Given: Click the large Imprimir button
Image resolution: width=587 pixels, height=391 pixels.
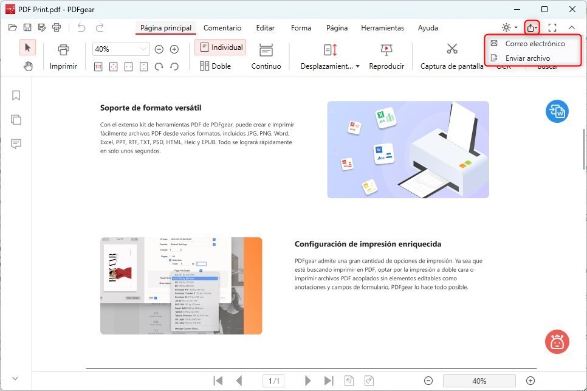Looking at the screenshot, I should tap(63, 56).
